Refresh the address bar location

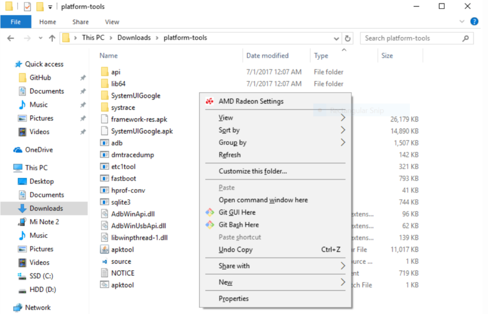(348, 38)
